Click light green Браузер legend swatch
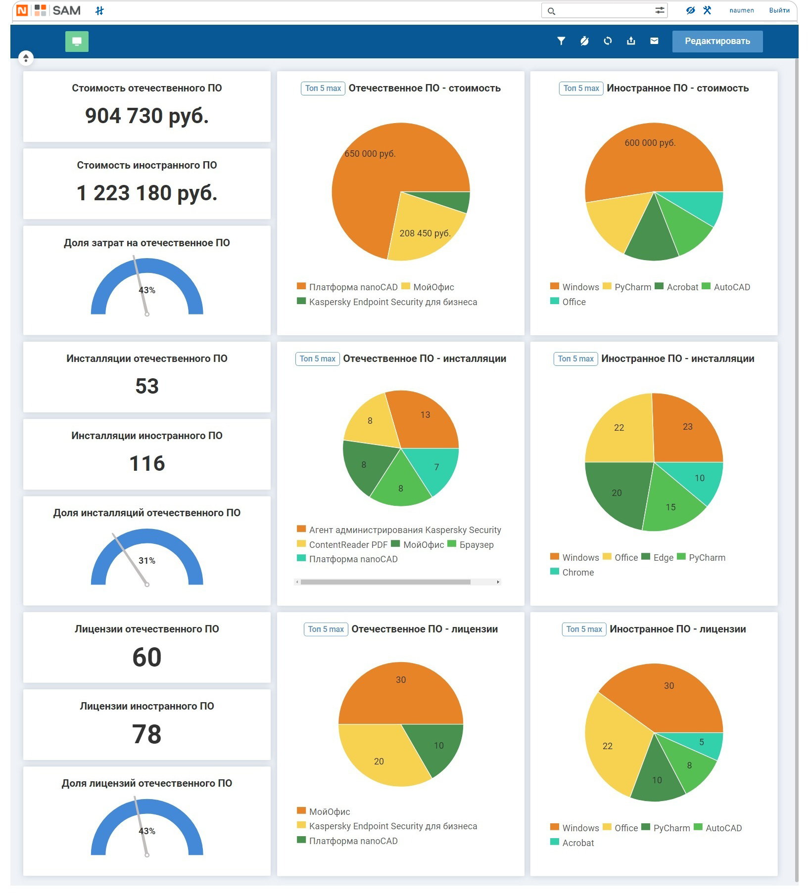The width and height of the screenshot is (809, 896). click(451, 544)
